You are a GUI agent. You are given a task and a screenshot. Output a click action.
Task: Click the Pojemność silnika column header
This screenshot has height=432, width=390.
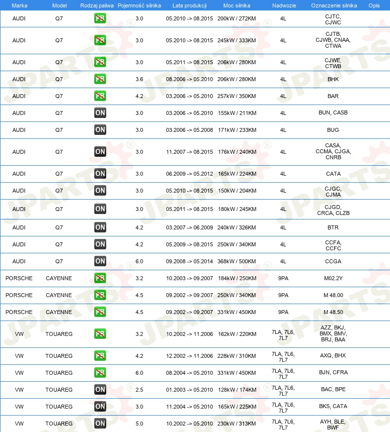point(139,5)
